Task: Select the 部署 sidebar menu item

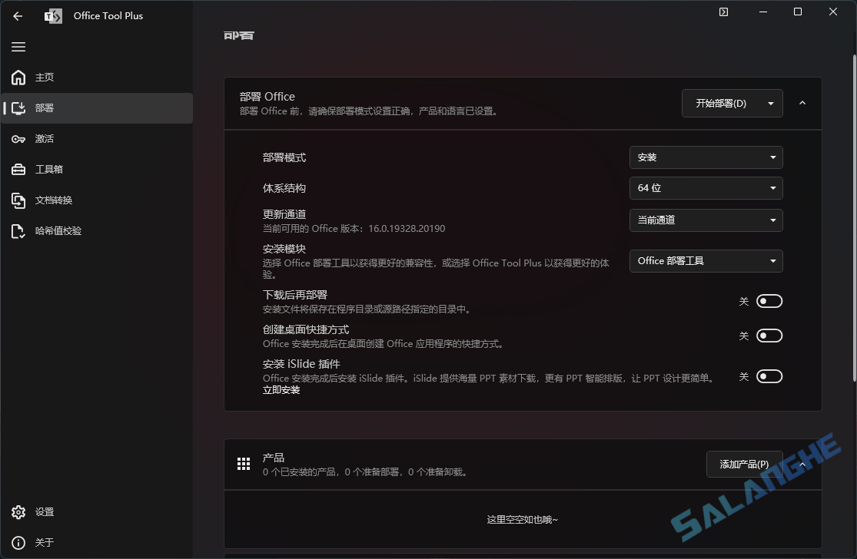Action: point(44,107)
